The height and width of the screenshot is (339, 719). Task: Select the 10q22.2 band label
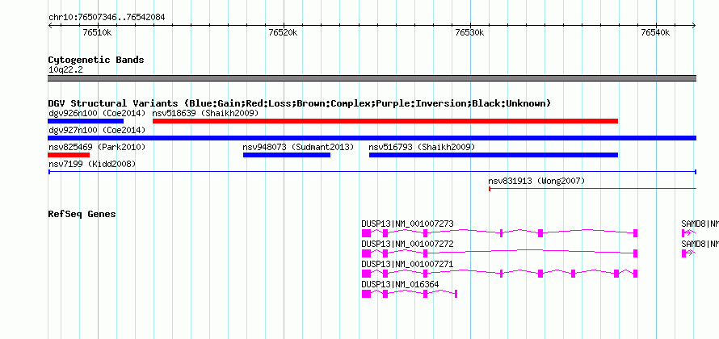(65, 69)
